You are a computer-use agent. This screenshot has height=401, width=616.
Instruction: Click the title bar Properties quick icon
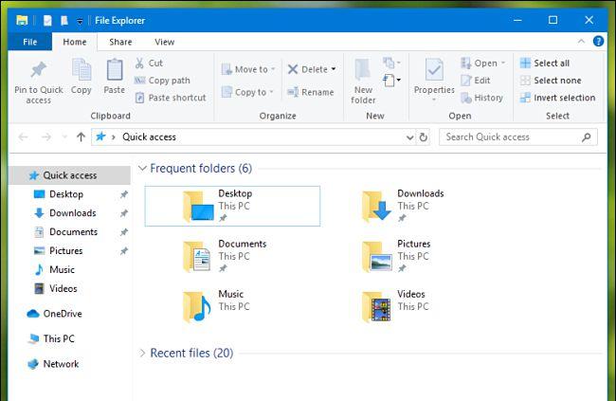[47, 21]
